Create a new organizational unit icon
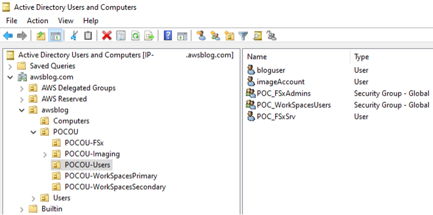Viewport: 433px width, 215px height. click(x=229, y=36)
